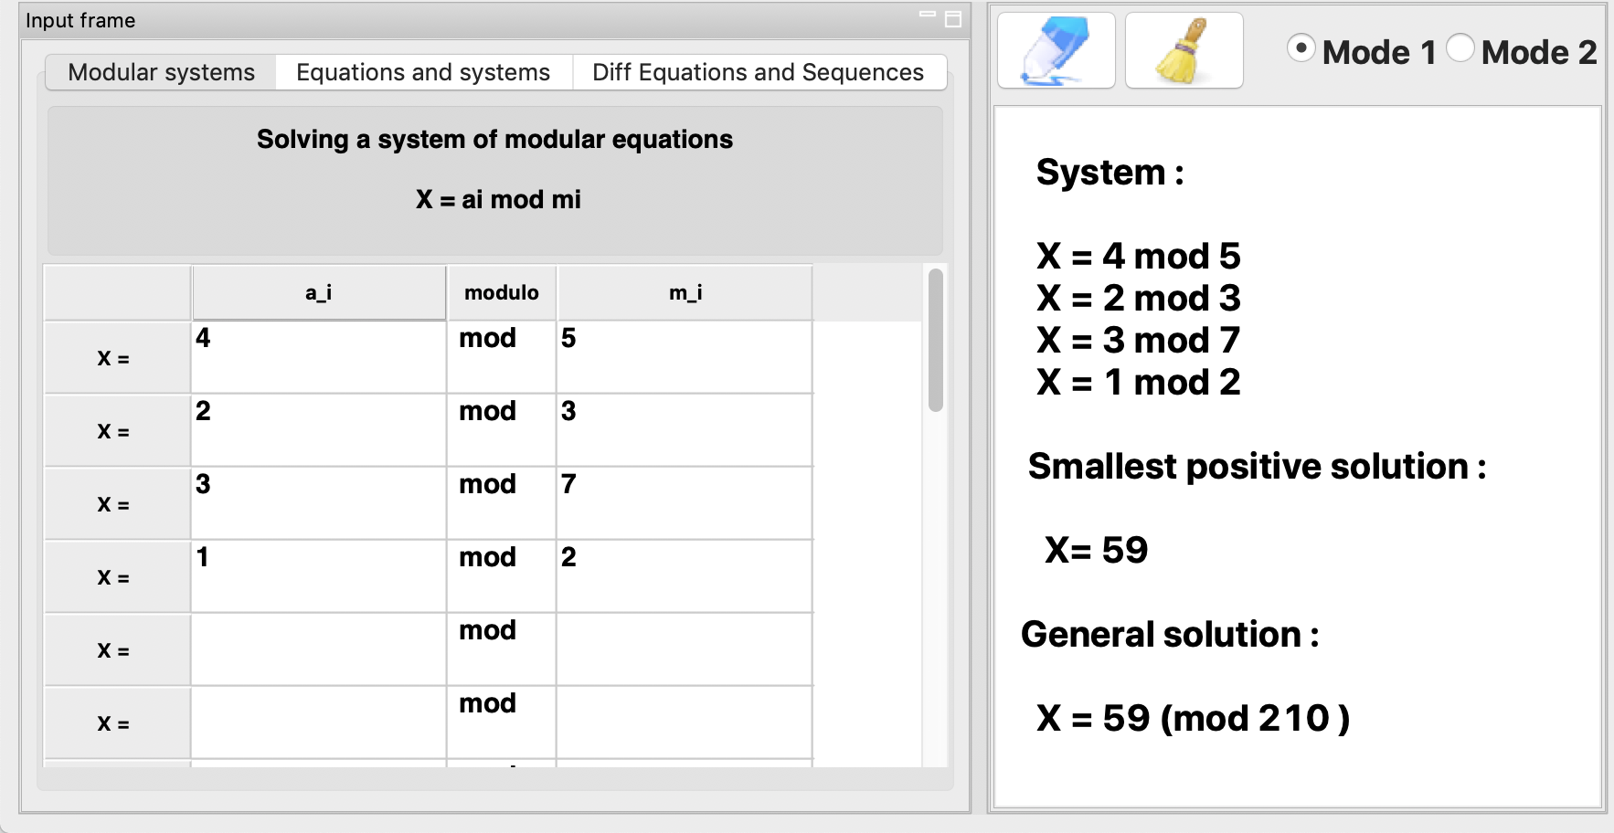The width and height of the screenshot is (1614, 833).
Task: Click the Input frame minimize button
Action: pos(928,15)
